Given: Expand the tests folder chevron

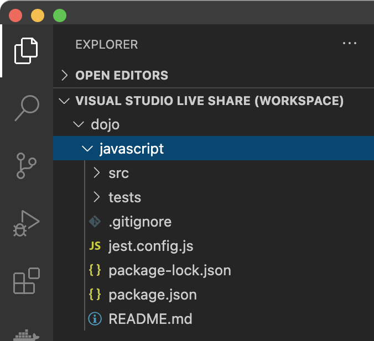Looking at the screenshot, I should [x=97, y=197].
